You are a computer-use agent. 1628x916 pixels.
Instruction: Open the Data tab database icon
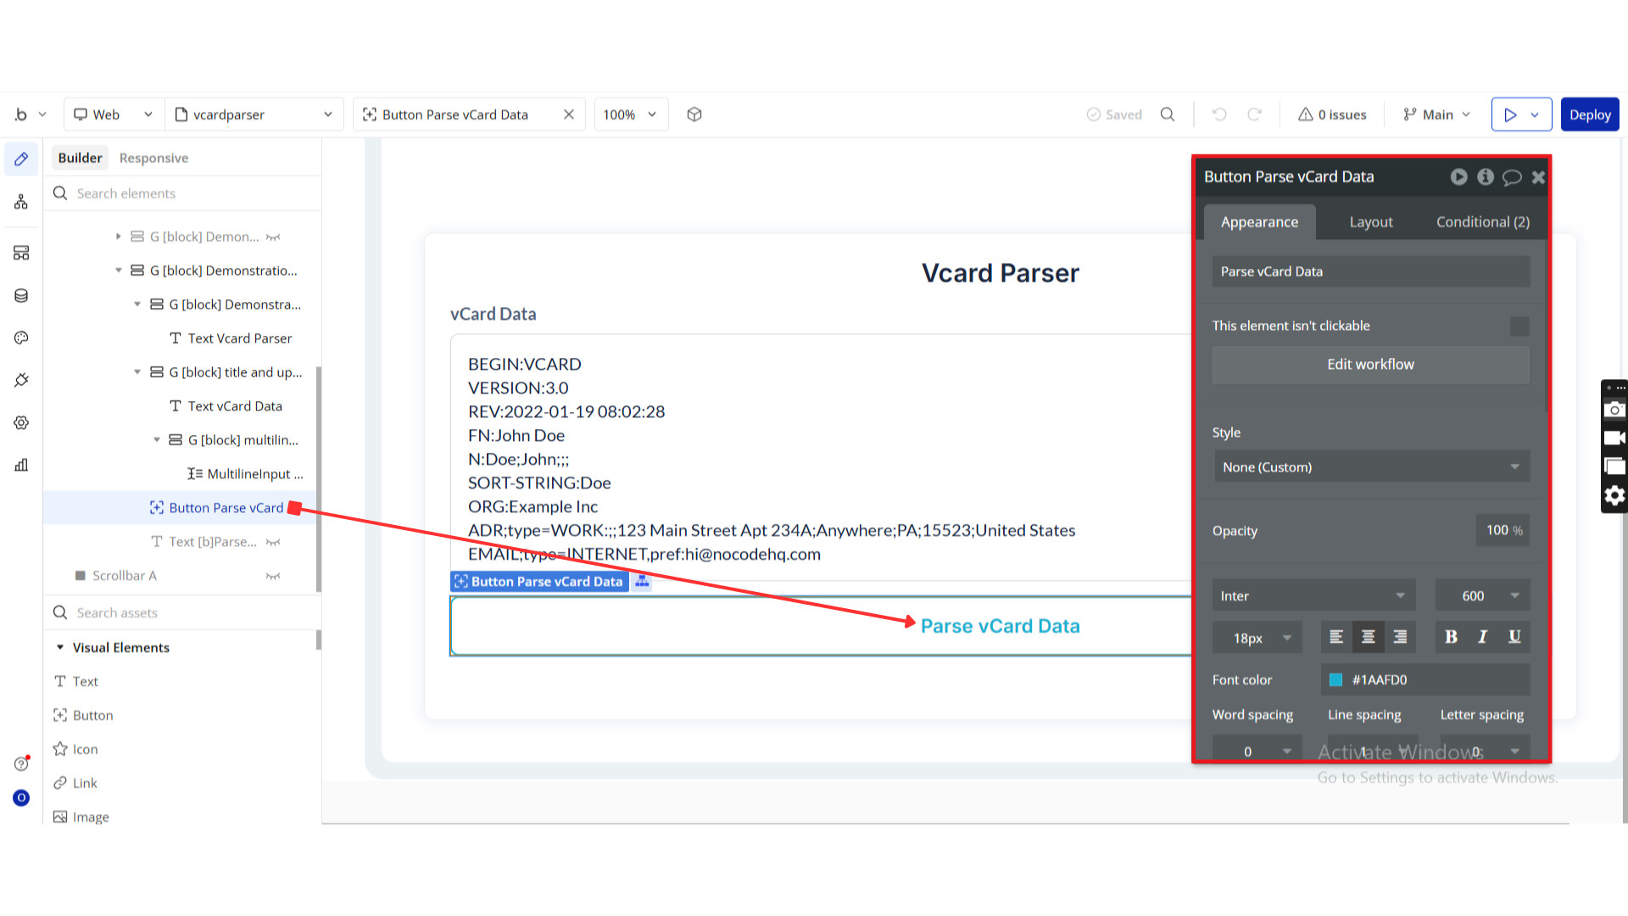tap(21, 295)
